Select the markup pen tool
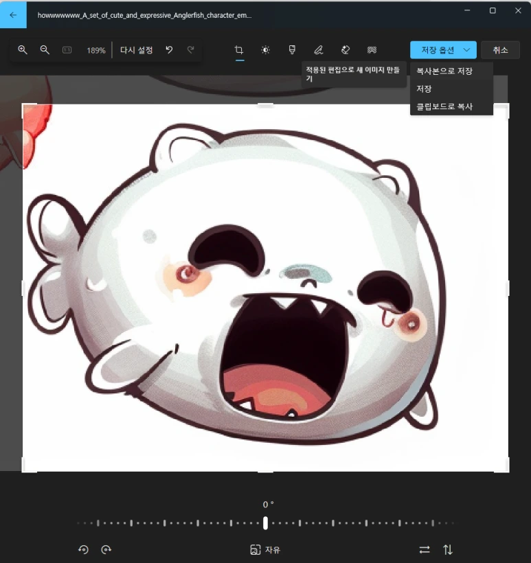Image resolution: width=531 pixels, height=563 pixels. click(319, 50)
